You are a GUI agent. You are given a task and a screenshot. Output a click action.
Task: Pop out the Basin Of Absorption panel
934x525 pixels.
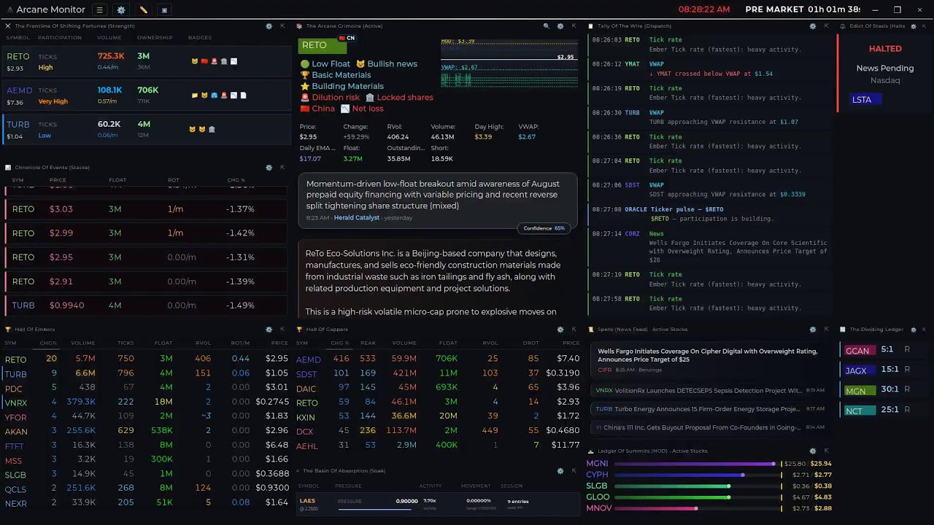tap(574, 470)
